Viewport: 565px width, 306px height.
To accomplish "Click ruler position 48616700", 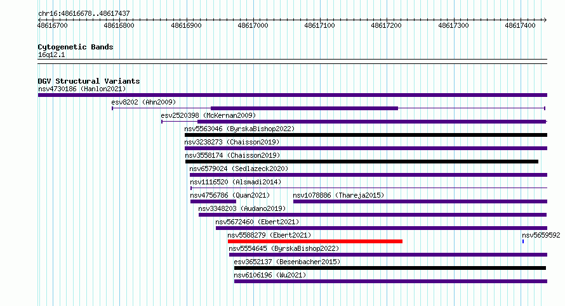I will coord(52,25).
